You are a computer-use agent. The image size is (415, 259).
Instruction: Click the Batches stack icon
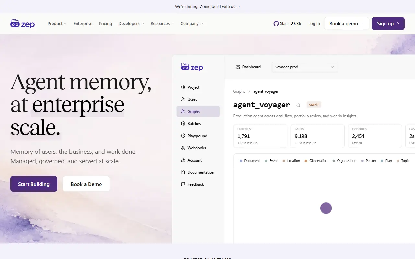pyautogui.click(x=183, y=124)
